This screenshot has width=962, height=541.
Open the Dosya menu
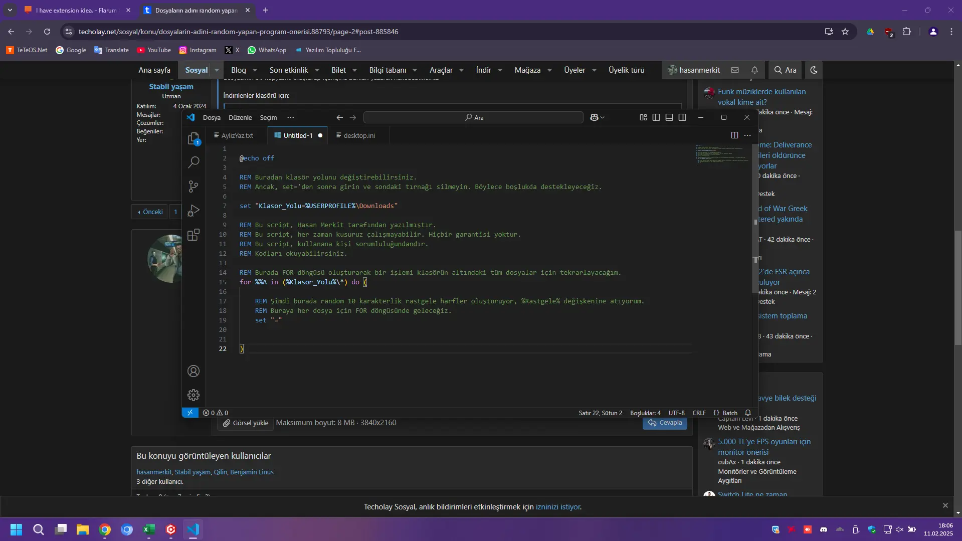pos(212,117)
